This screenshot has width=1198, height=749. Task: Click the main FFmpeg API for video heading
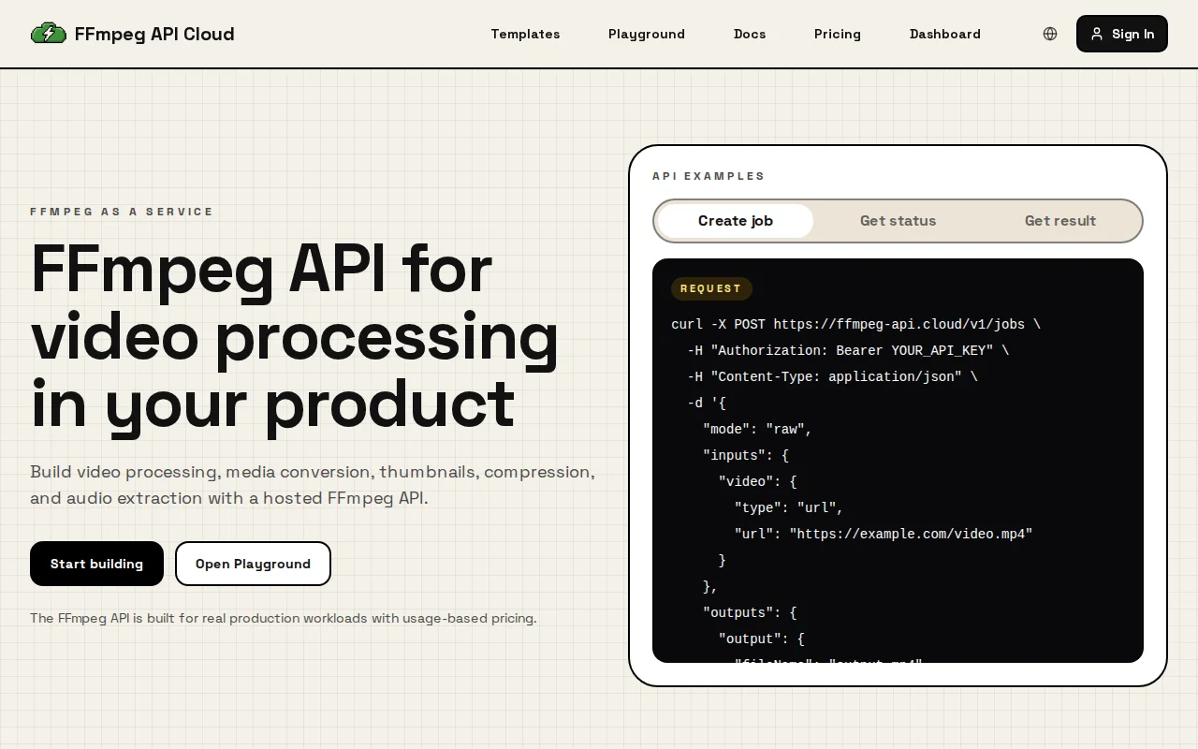pyautogui.click(x=295, y=336)
